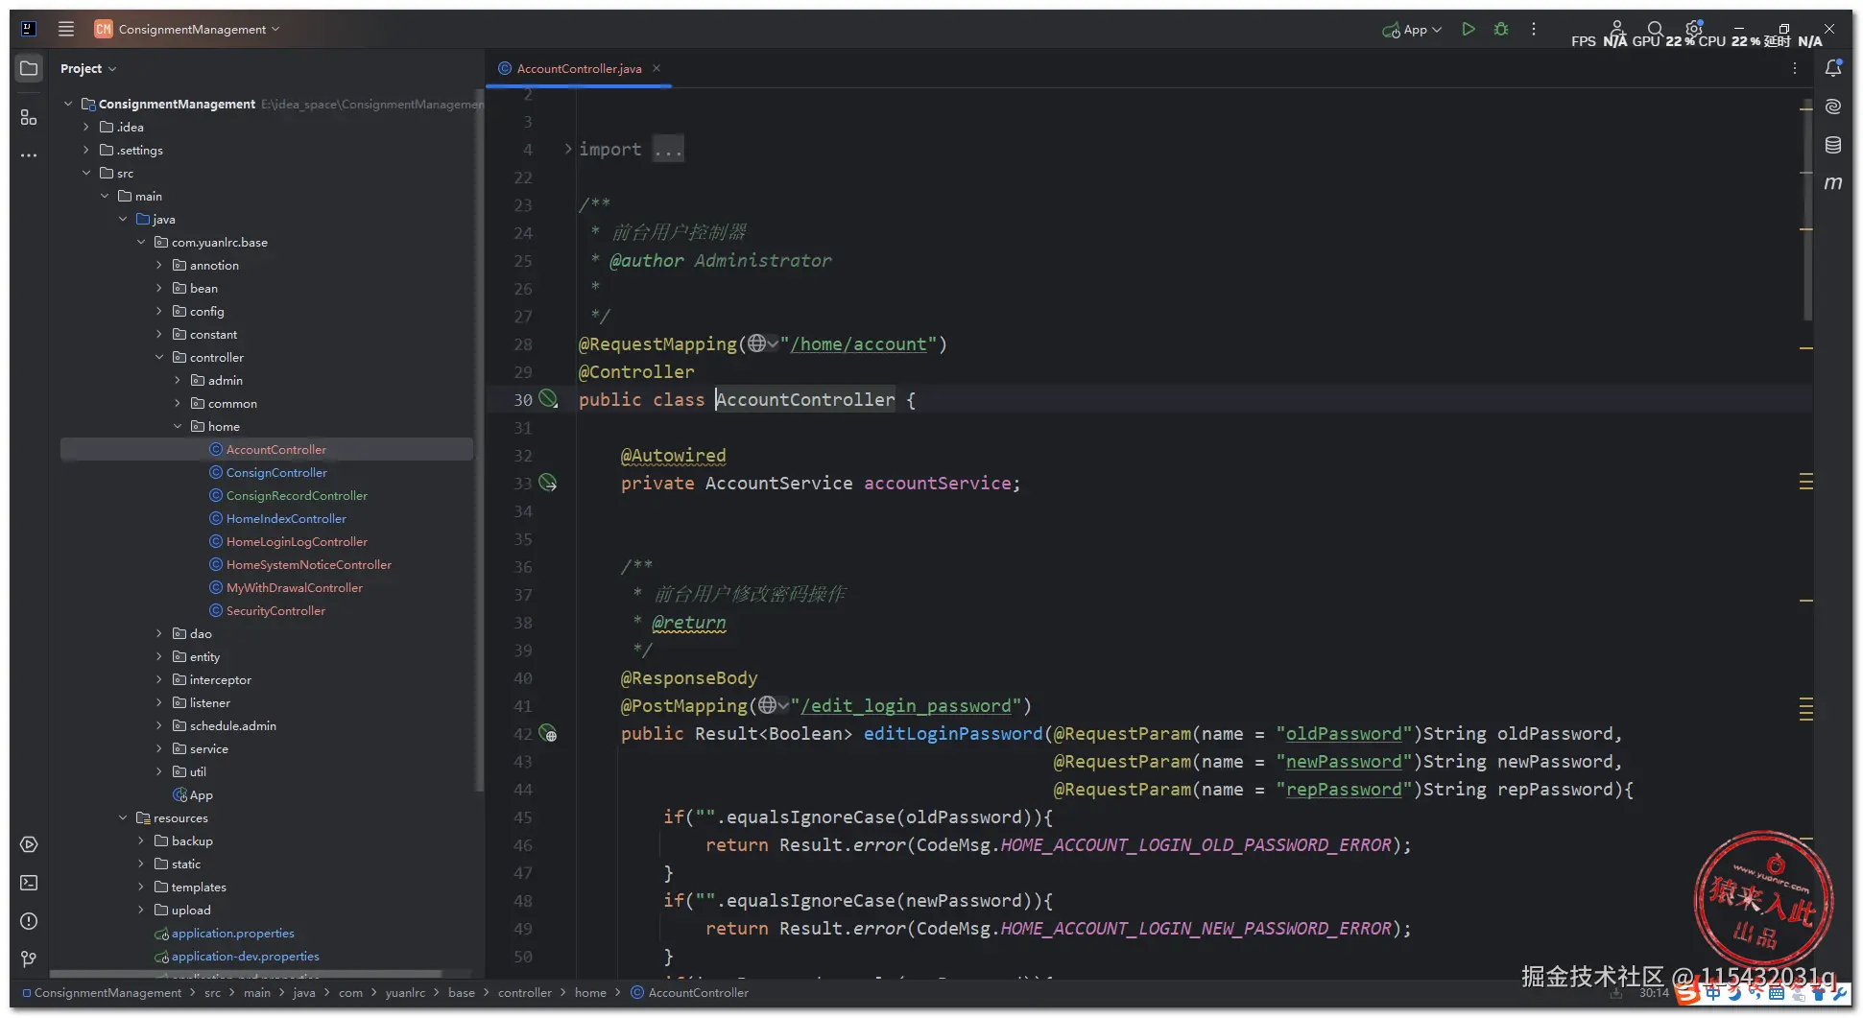Screen dimensions: 1863x1018
Task: Open editor tab options menu
Action: [1795, 68]
